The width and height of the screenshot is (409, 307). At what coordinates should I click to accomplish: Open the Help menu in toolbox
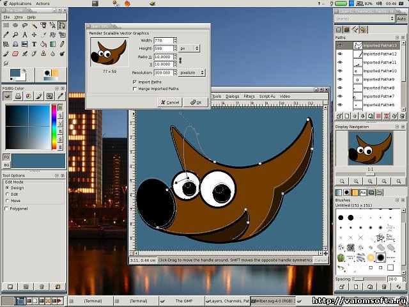[31, 17]
